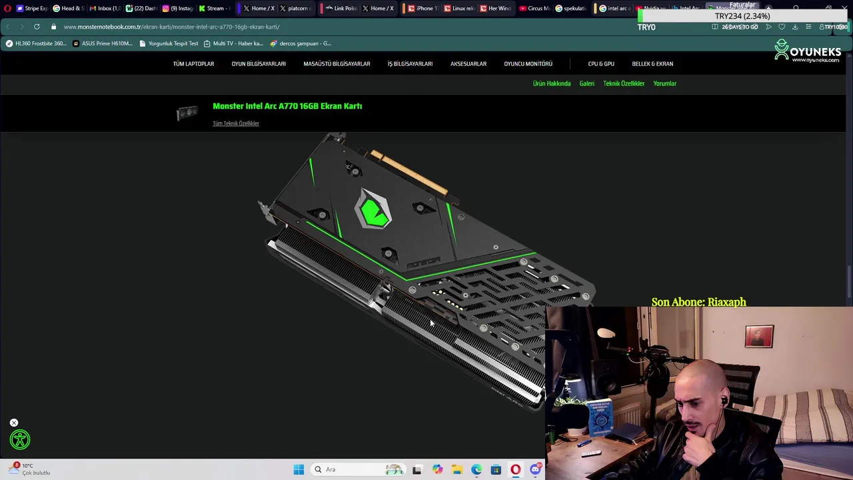Switch to the 'spekulatif' Google tab

click(x=570, y=8)
